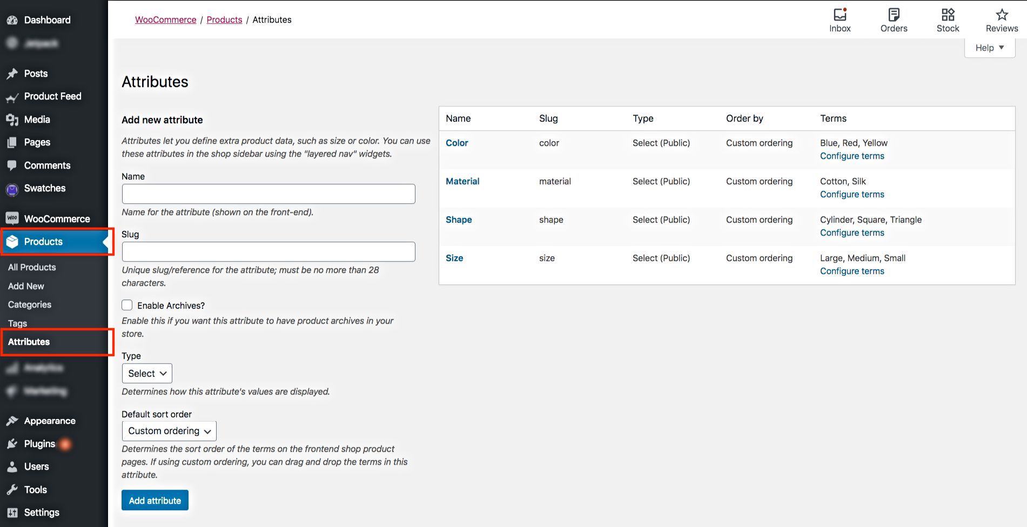Expand the Help dropdown tab

(x=989, y=48)
